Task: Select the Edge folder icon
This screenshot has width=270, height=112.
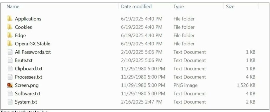Action: (x=10, y=35)
